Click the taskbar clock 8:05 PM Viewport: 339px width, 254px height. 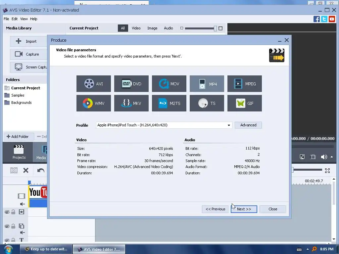pos(327,249)
